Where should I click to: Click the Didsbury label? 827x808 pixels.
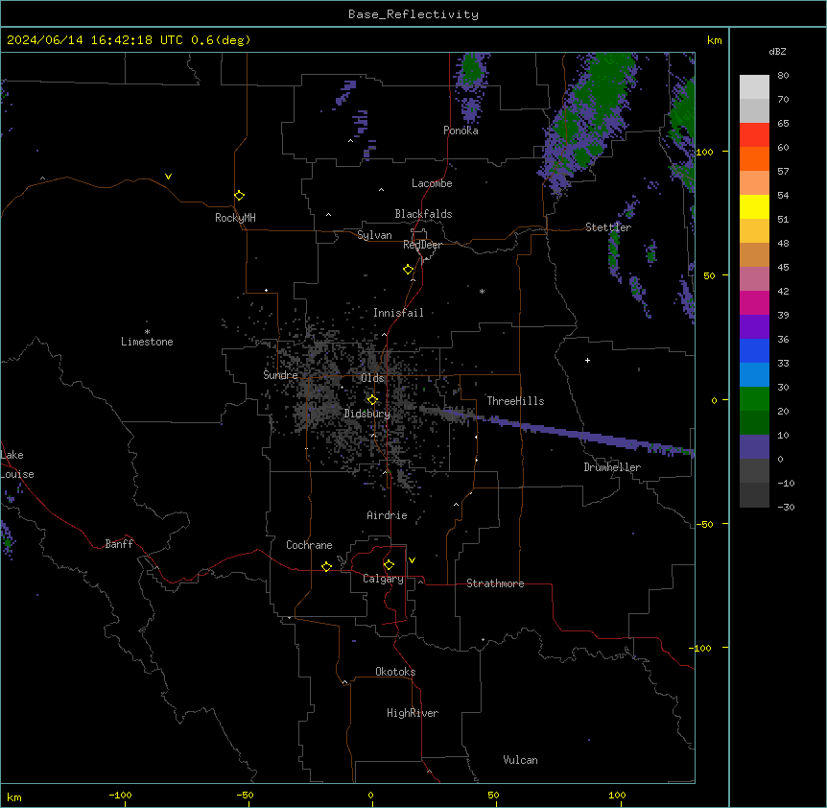[x=367, y=414]
